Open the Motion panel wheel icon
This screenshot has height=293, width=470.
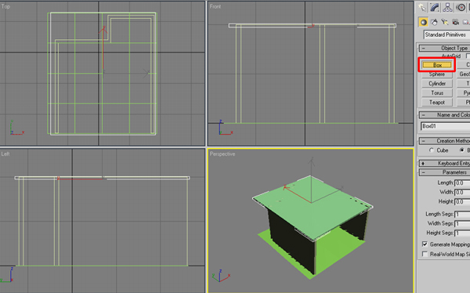(x=461, y=7)
